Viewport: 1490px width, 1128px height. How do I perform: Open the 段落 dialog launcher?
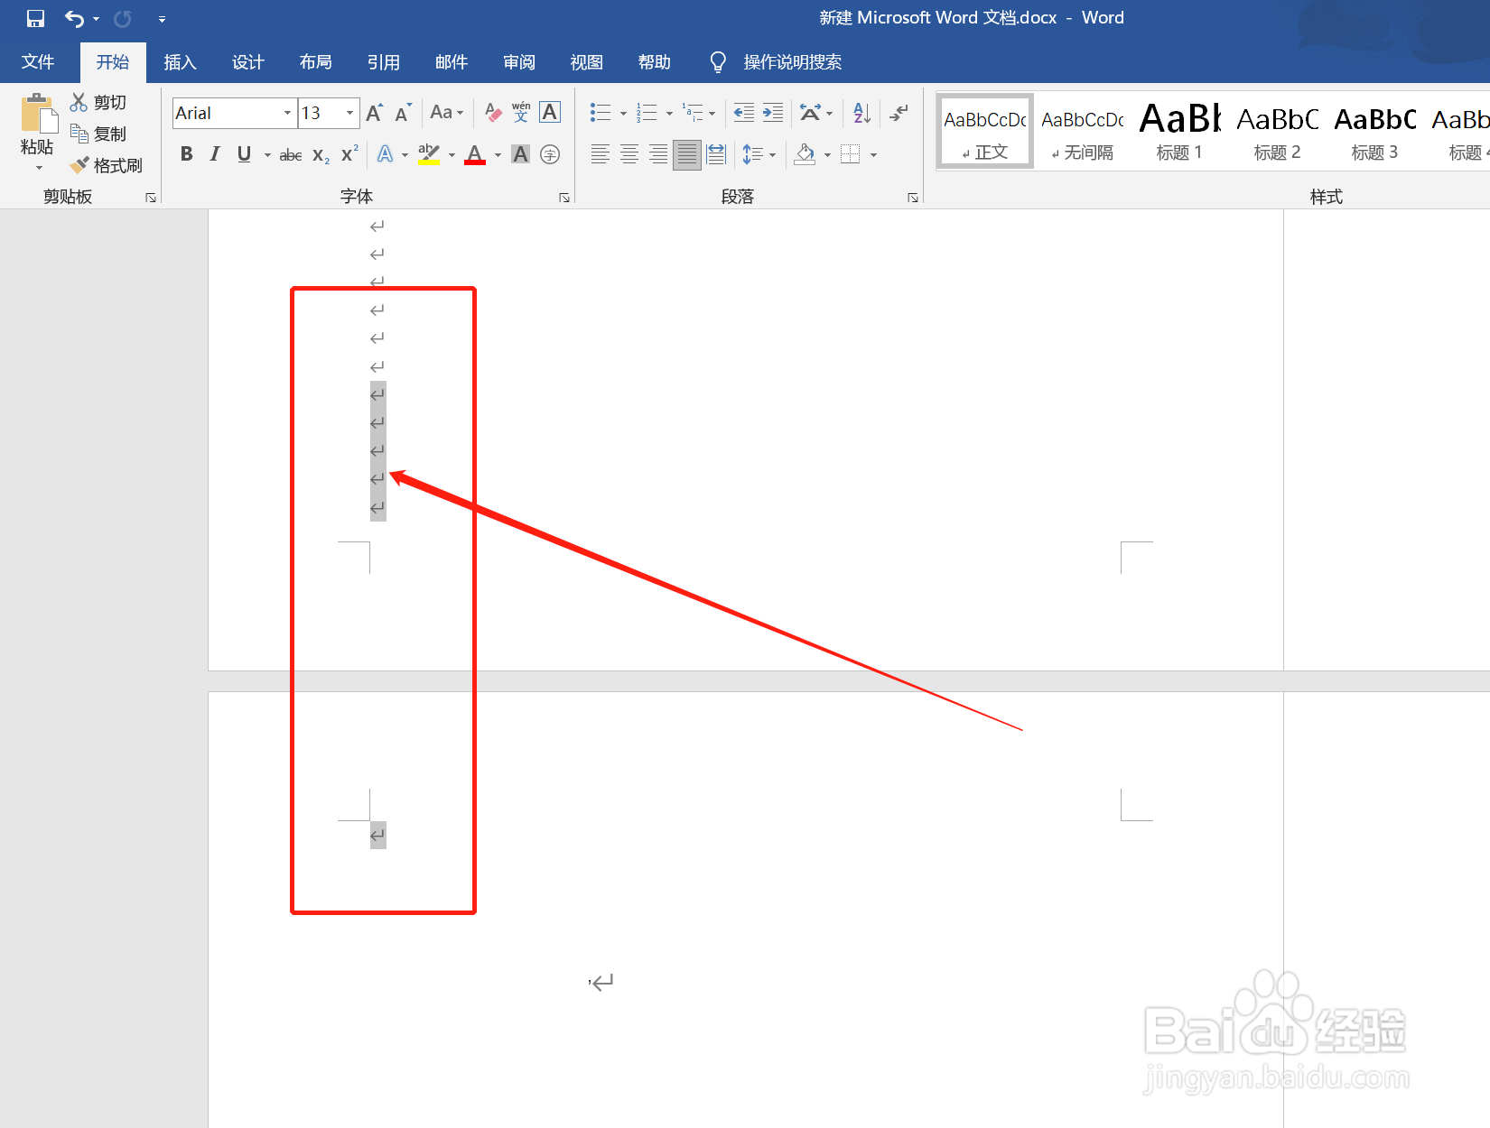(913, 198)
